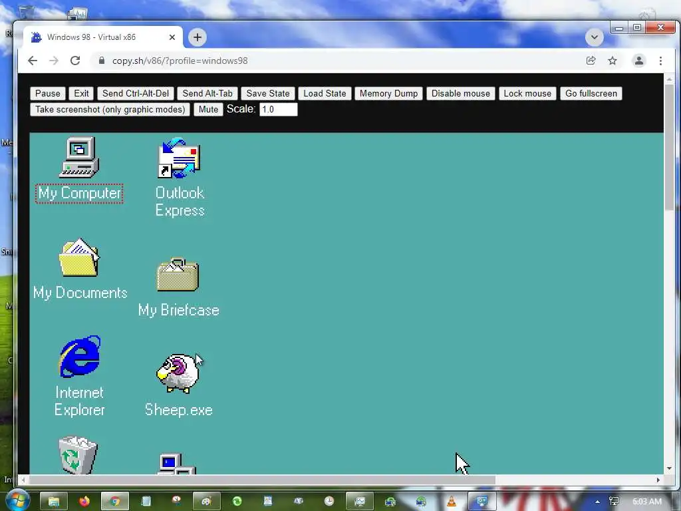This screenshot has height=511, width=681.
Task: Open VLC media player from taskbar
Action: [x=452, y=502]
